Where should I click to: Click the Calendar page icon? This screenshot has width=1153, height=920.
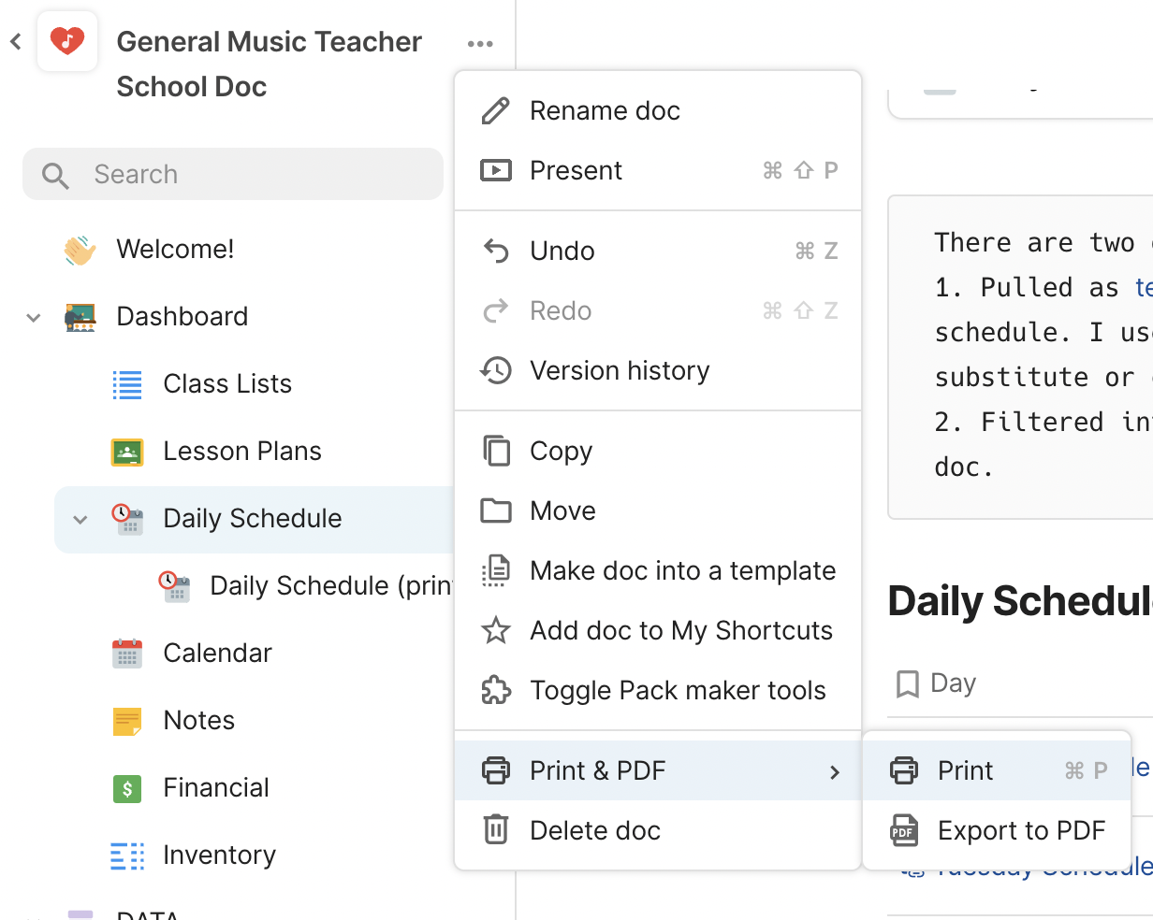click(x=127, y=654)
